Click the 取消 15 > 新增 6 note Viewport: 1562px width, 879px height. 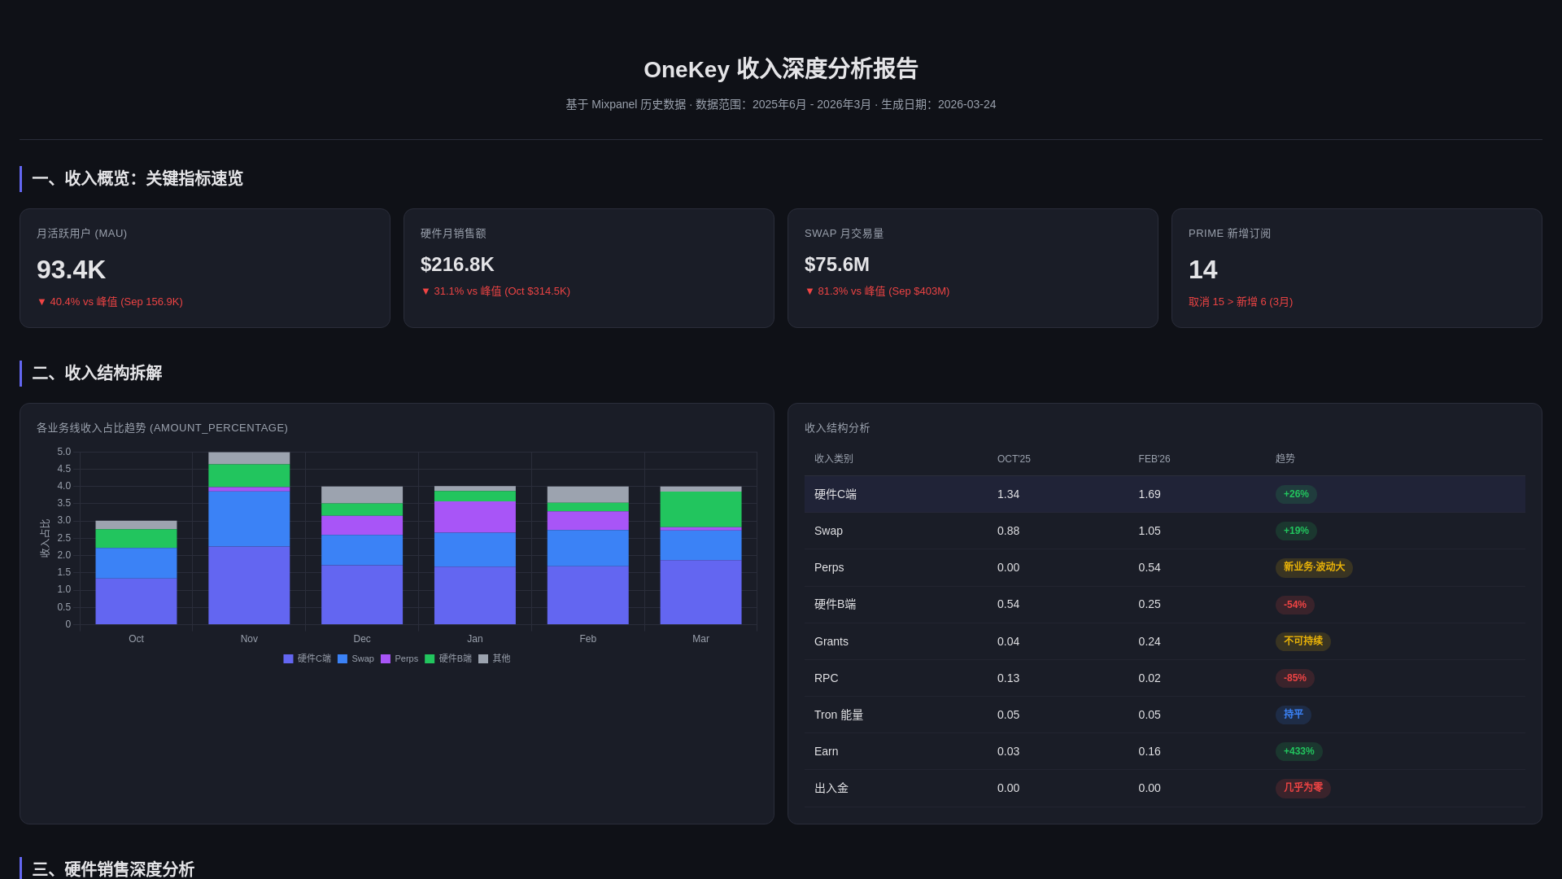1241,302
